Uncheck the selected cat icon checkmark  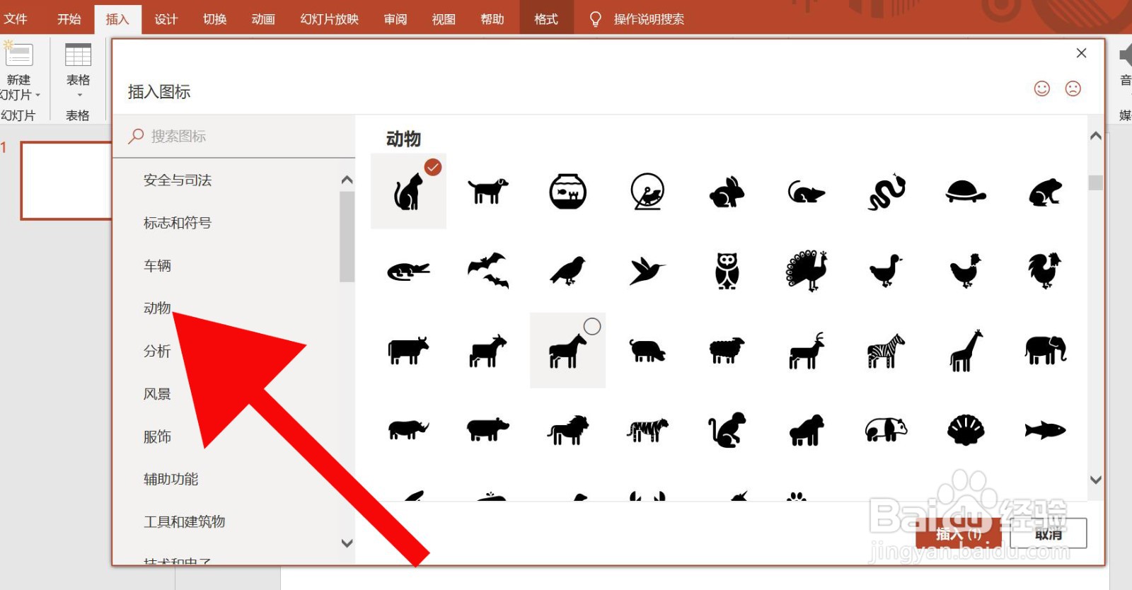point(433,167)
